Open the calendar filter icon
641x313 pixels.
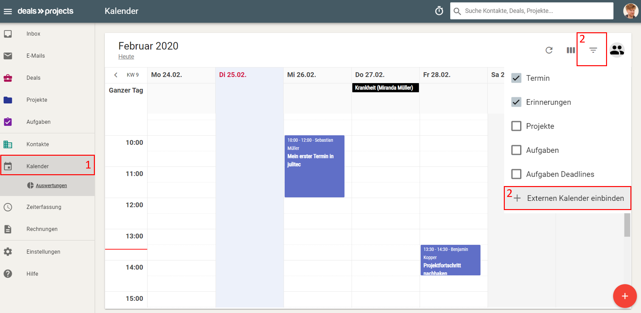coord(593,50)
